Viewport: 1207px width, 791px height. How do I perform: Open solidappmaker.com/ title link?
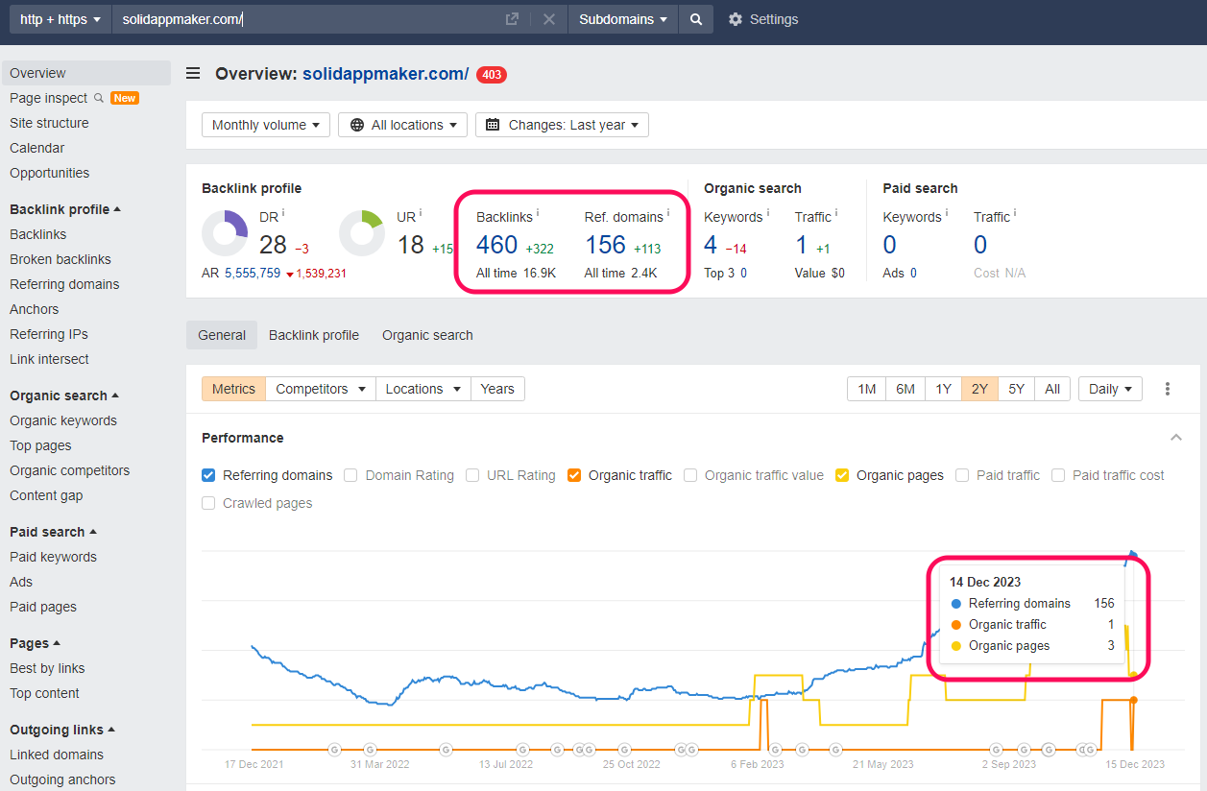coord(386,74)
